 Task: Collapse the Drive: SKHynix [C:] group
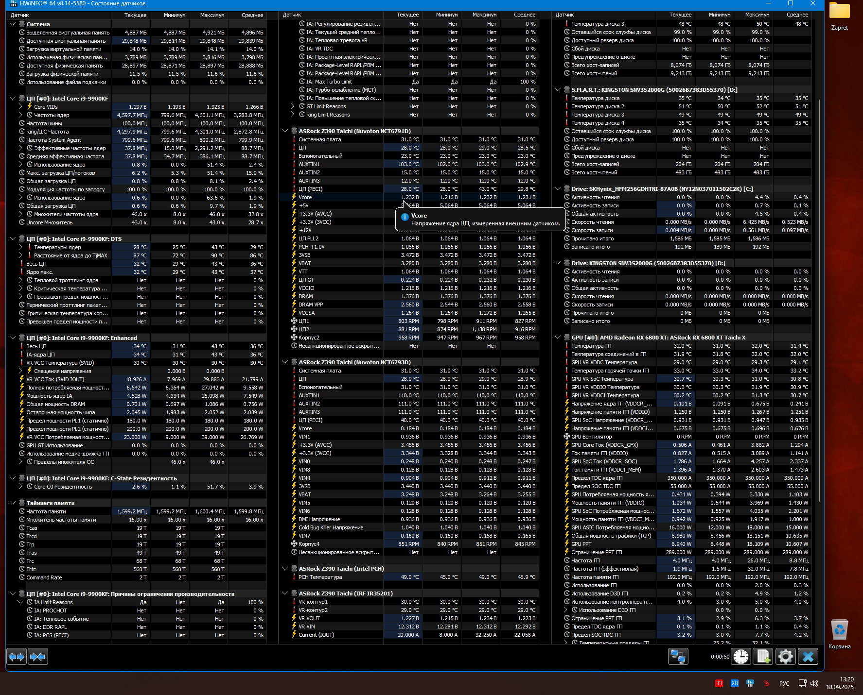[x=558, y=189]
